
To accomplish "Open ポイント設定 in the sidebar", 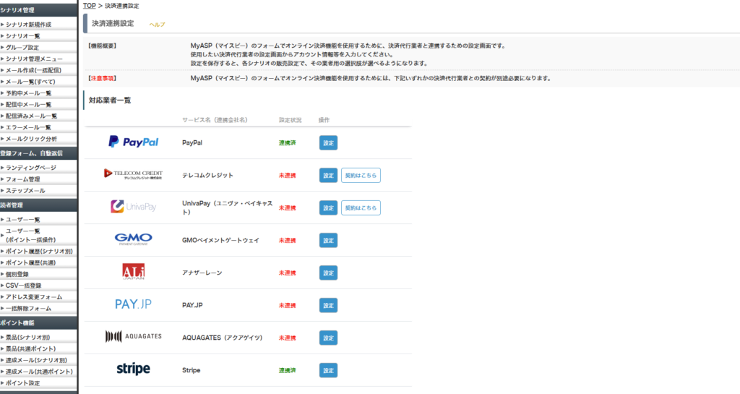I will 22,383.
